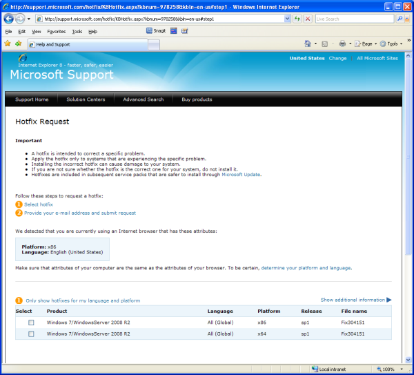Click the Home page icon

(x=308, y=44)
